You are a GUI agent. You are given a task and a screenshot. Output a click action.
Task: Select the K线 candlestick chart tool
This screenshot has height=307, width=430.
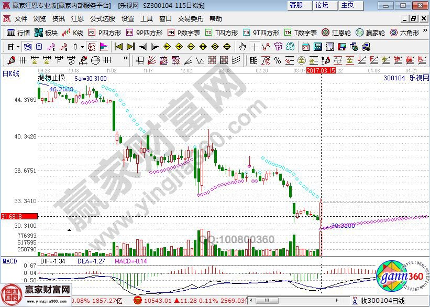(x=73, y=33)
